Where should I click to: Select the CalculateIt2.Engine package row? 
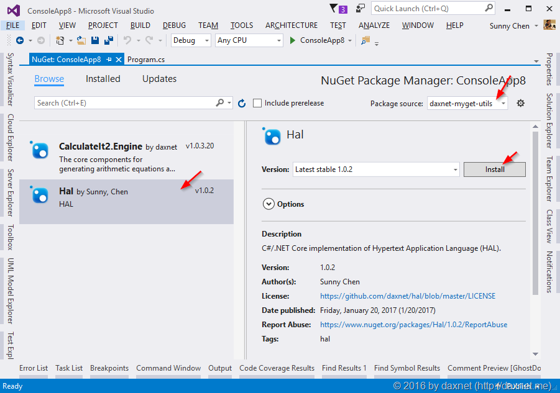pyautogui.click(x=126, y=157)
